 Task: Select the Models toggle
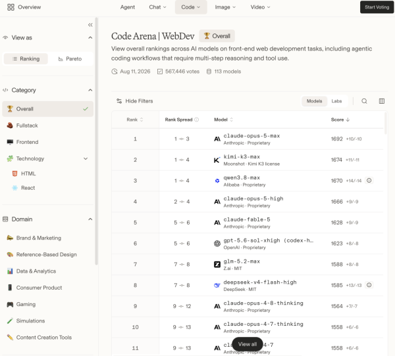(x=315, y=101)
